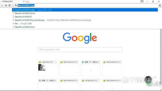Click the user profile icon in title bar
This screenshot has width=162, height=91.
click(142, 1)
